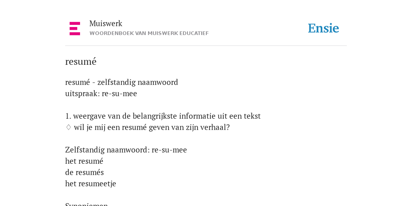This screenshot has width=412, height=206.
Task: Click the pronunciation line 'uitspraak: re-su-mee'
Action: tap(101, 93)
